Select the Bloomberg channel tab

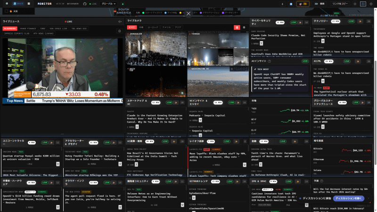10,28
